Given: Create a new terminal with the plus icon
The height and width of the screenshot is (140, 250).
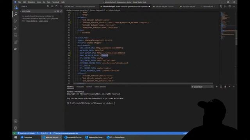Looking at the screenshot, I should click(x=216, y=87).
